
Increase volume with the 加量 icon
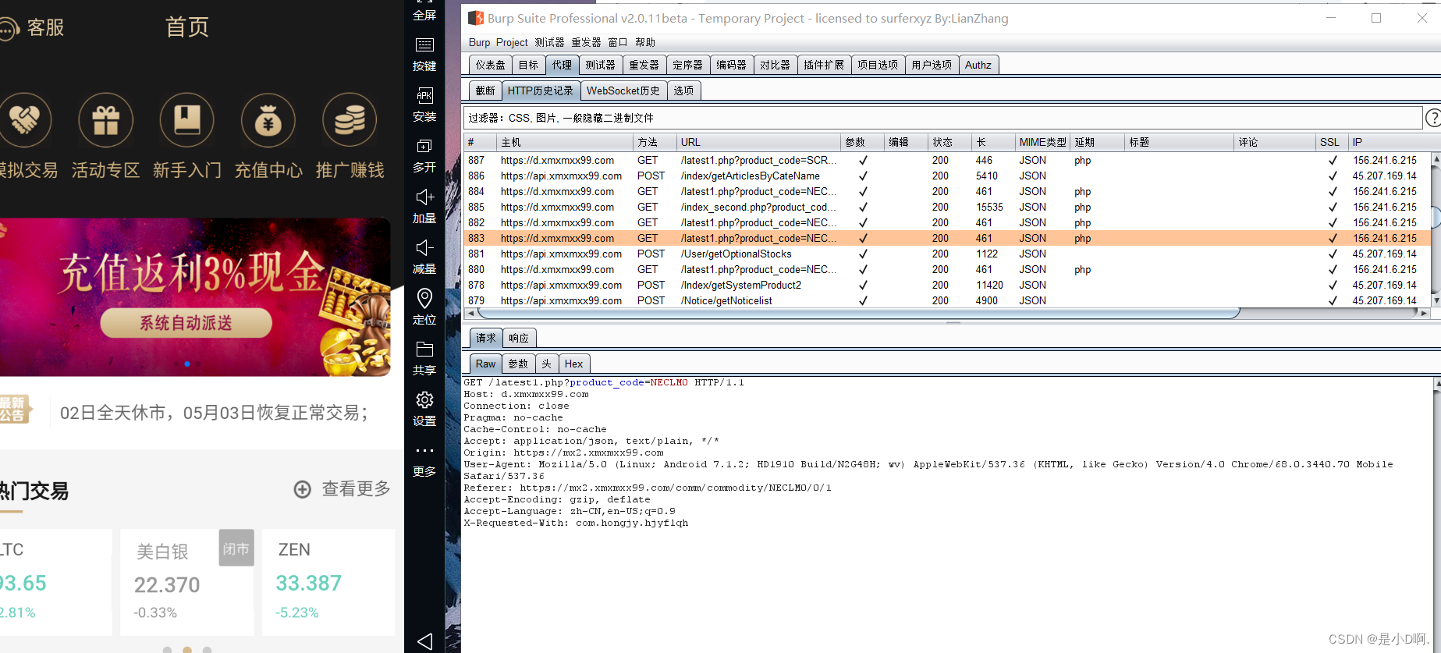coord(424,197)
